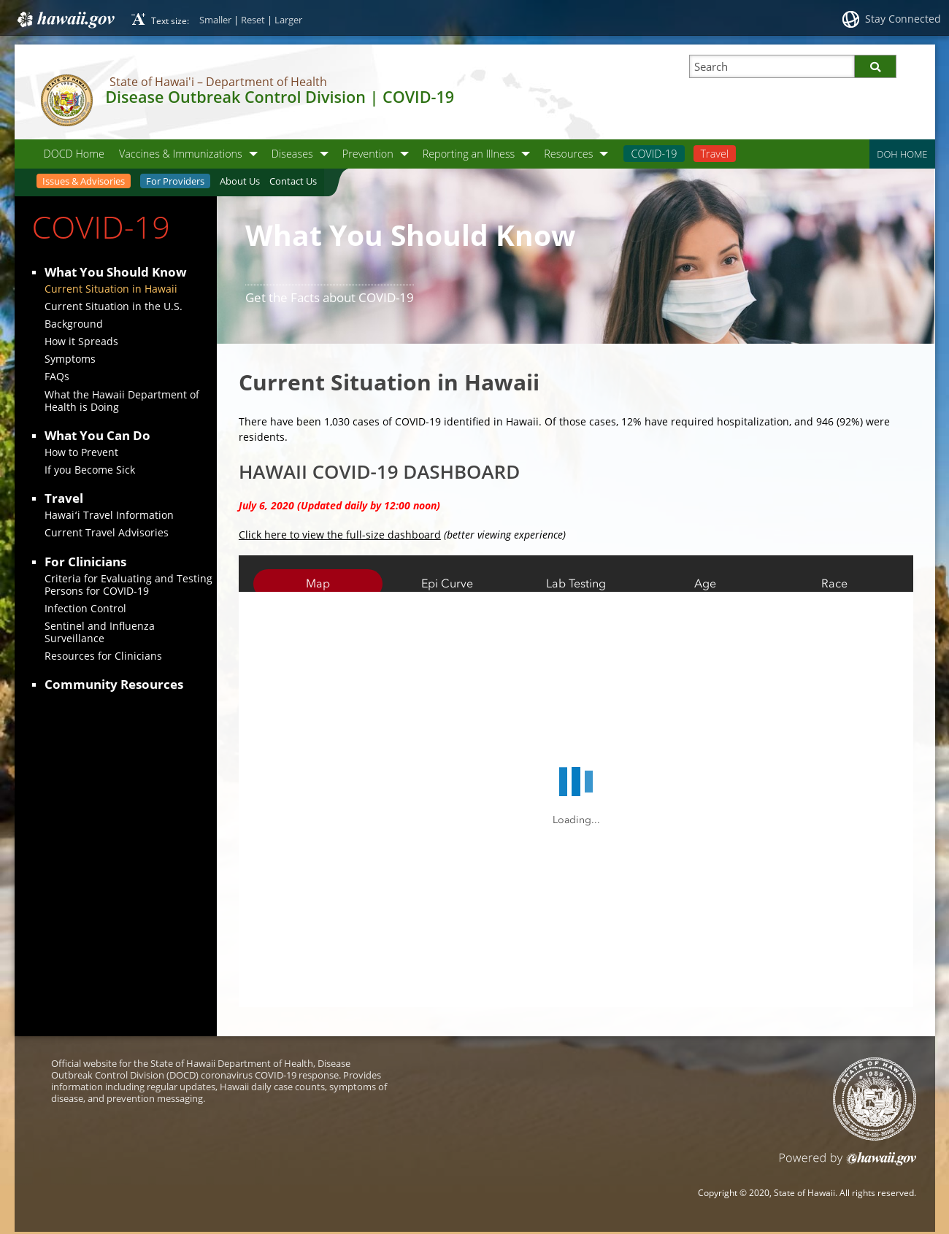Viewport: 949px width, 1234px height.
Task: Click the footer Powered by hawaii.gov logo
Action: click(x=881, y=1158)
